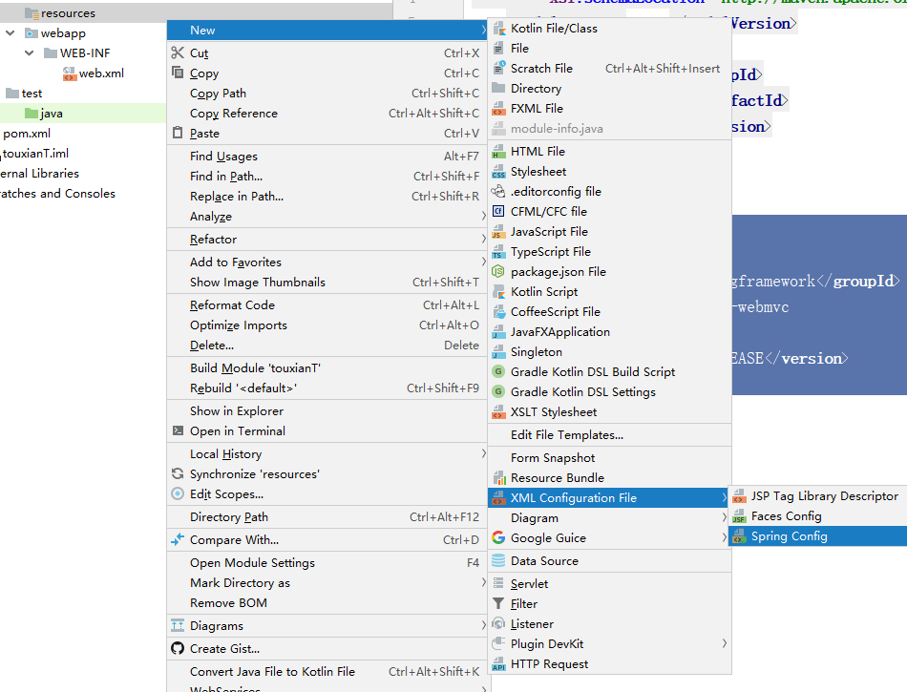The height and width of the screenshot is (692, 907).
Task: Click the Gradle Kotlin DSL Build Script icon
Action: (x=498, y=371)
